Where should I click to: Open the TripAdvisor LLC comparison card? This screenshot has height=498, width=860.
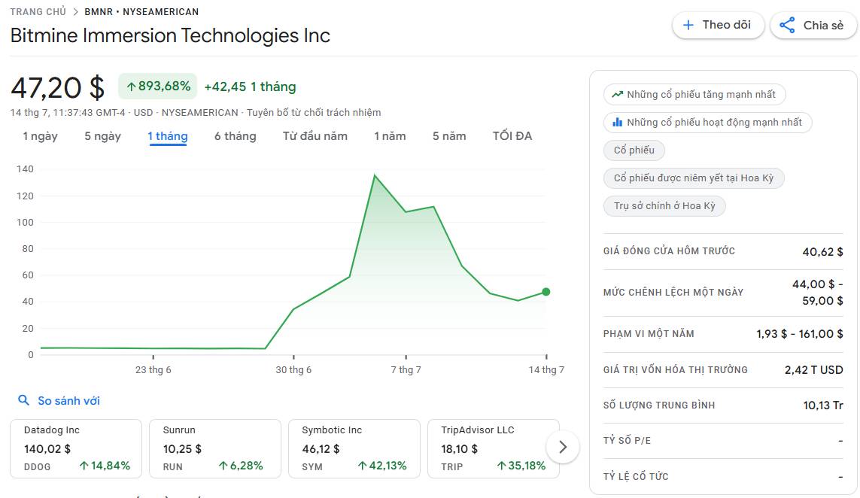click(x=493, y=448)
